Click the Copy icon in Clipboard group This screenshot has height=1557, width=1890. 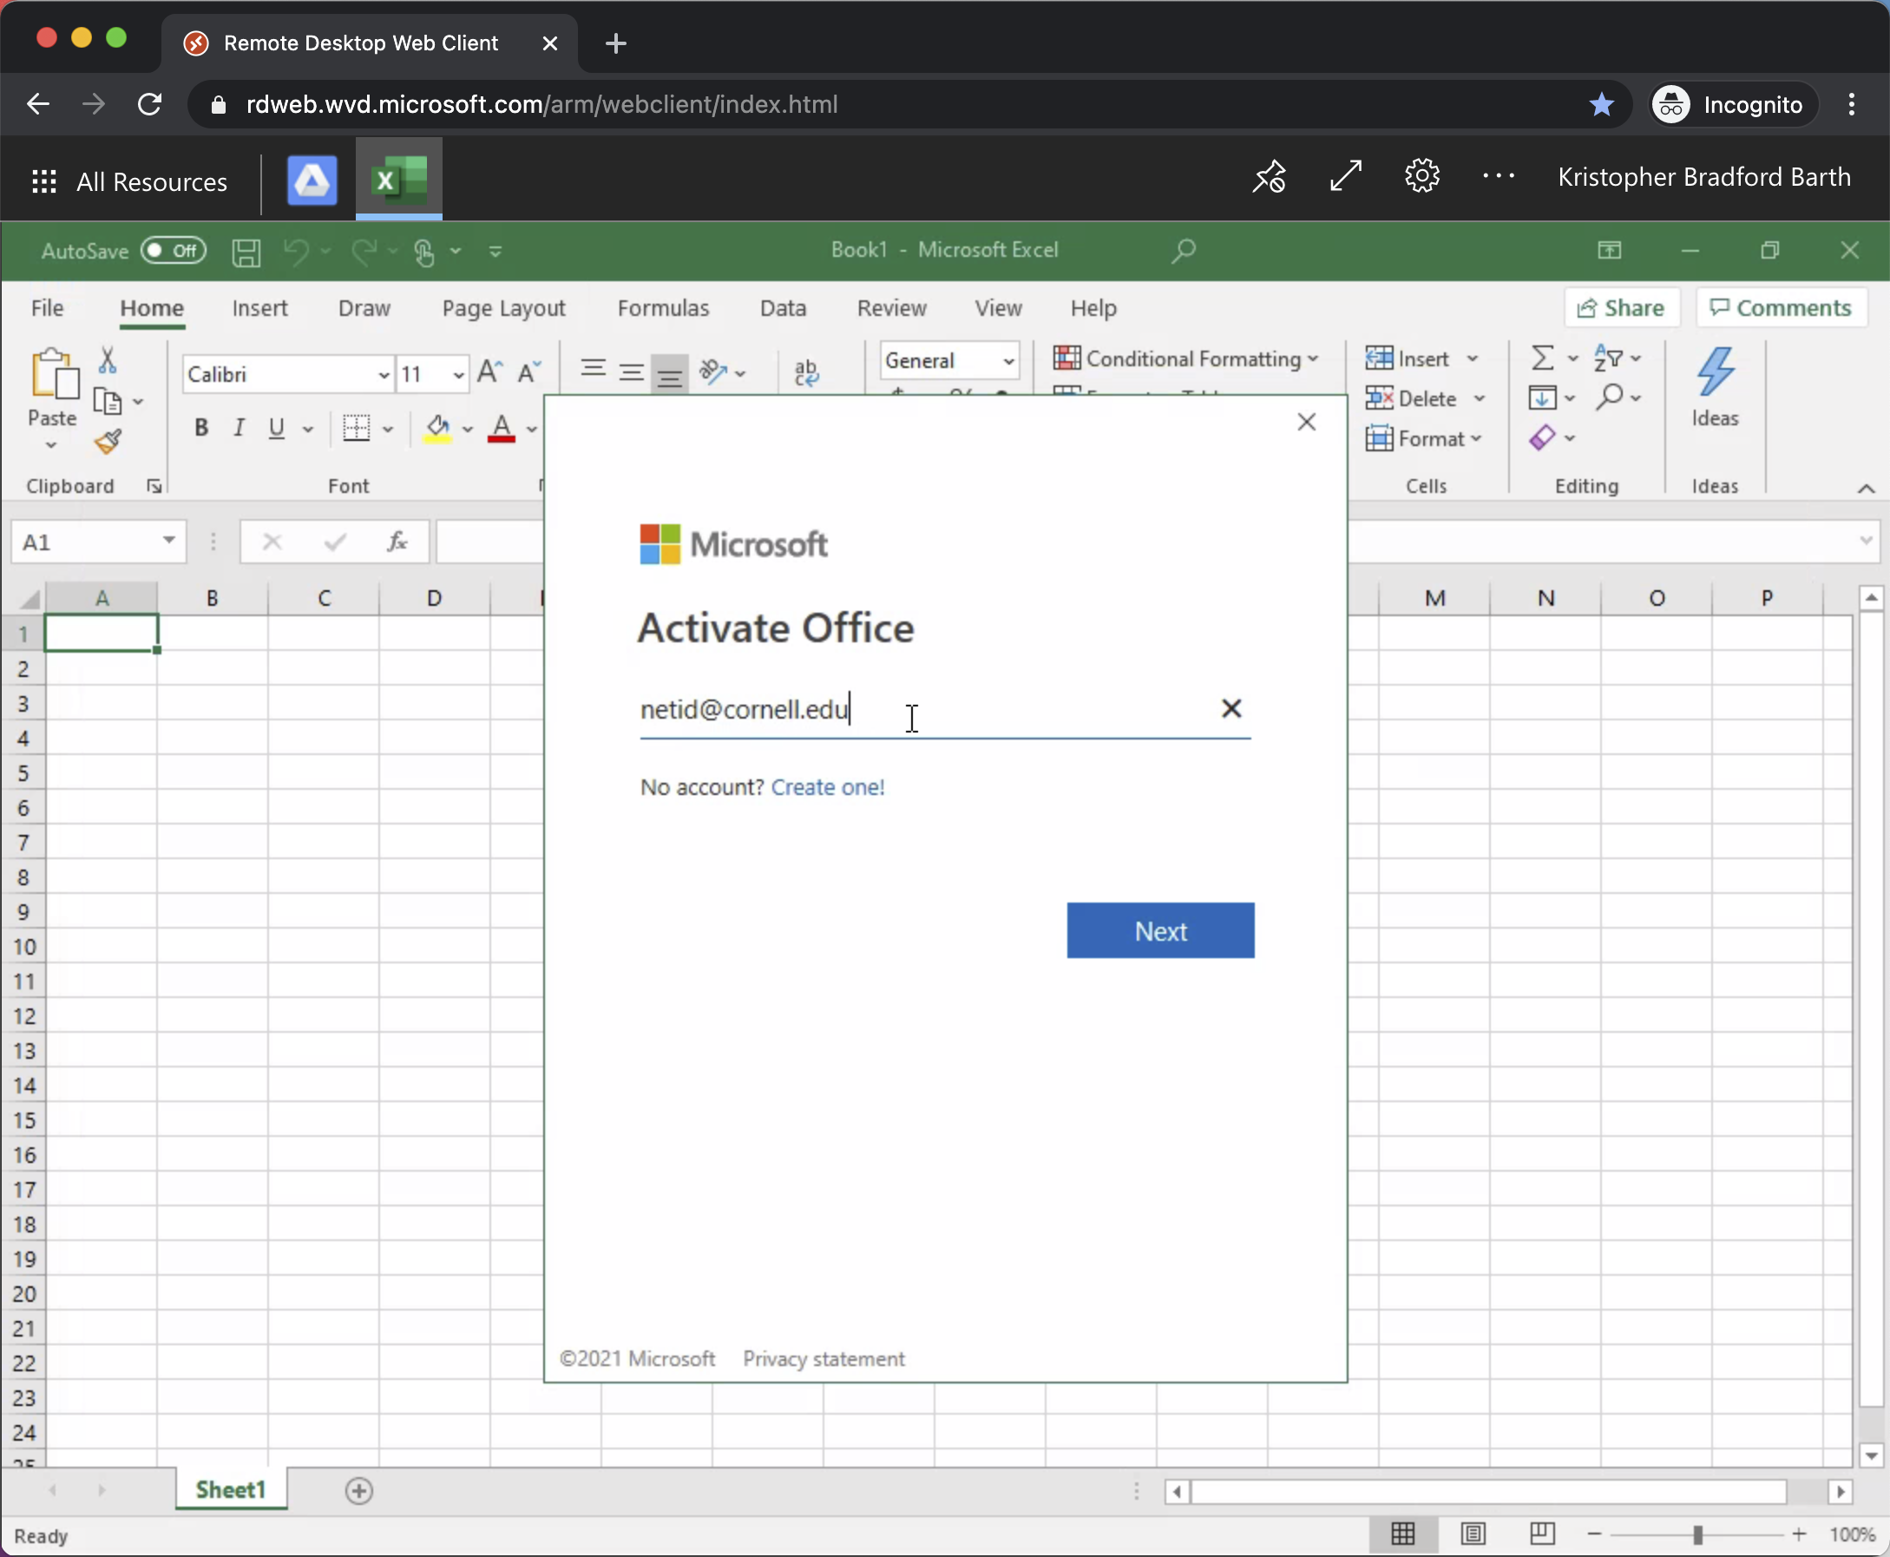pyautogui.click(x=108, y=401)
